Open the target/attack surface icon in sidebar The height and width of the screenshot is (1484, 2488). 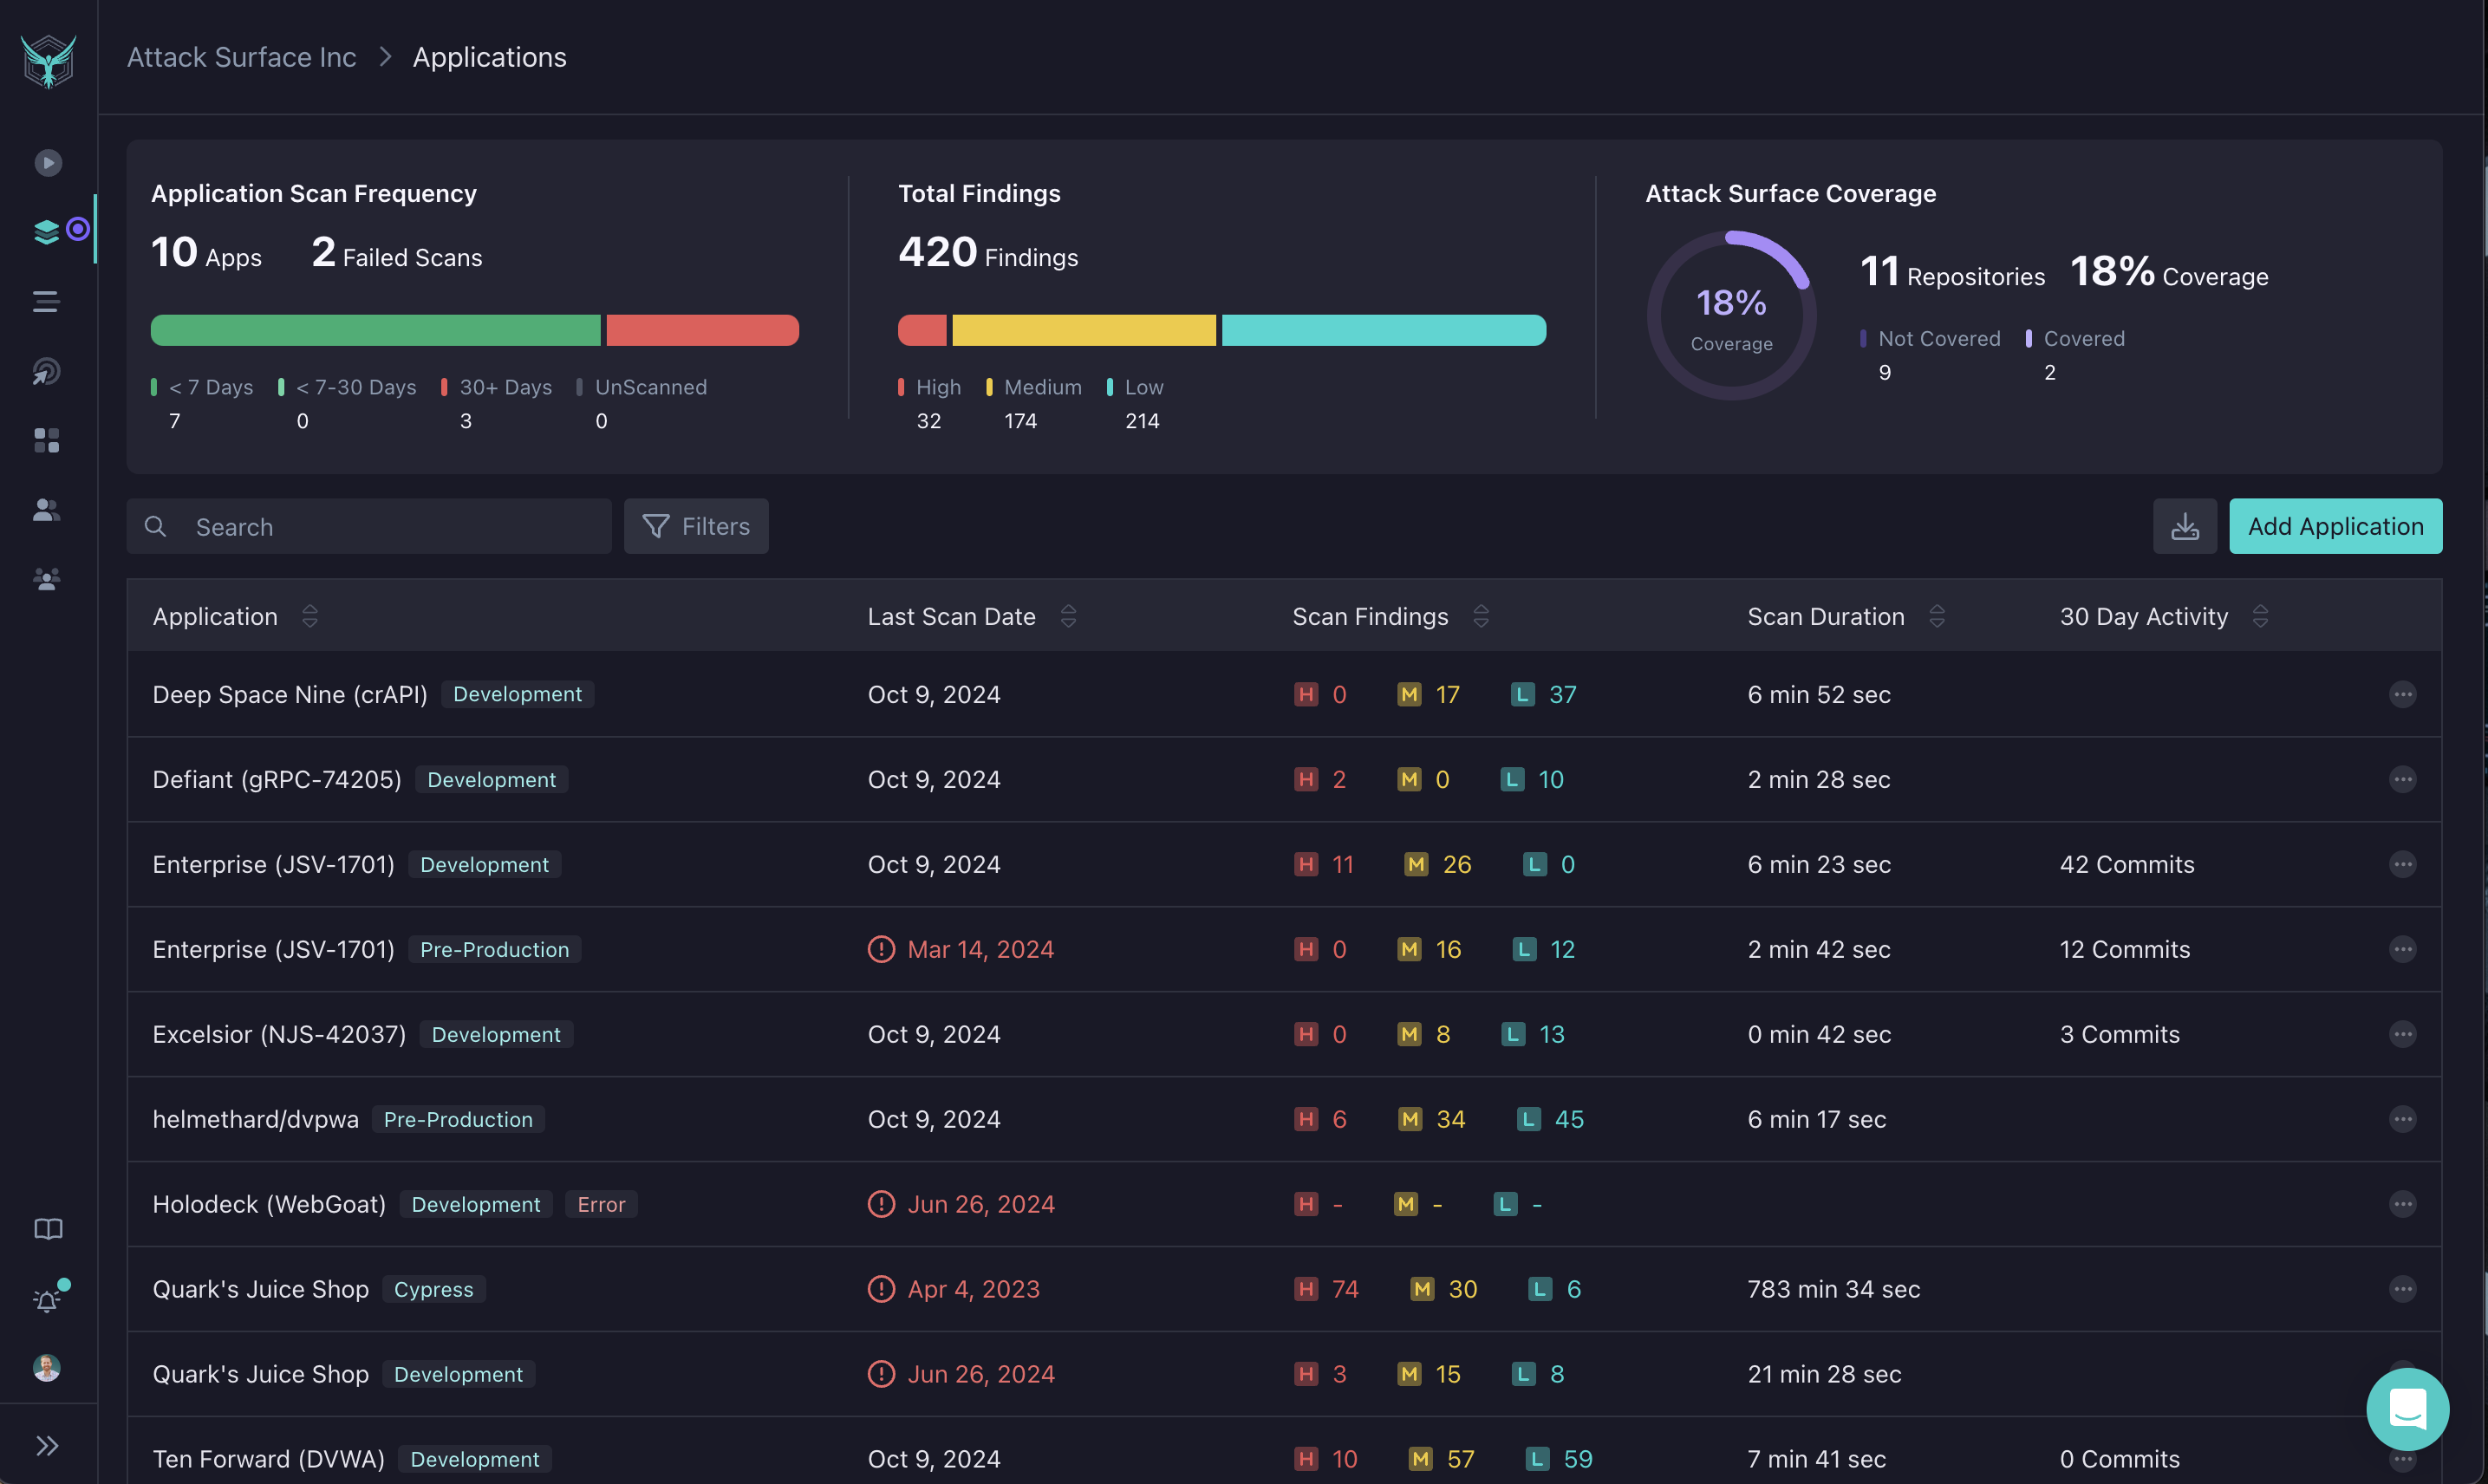click(x=46, y=371)
